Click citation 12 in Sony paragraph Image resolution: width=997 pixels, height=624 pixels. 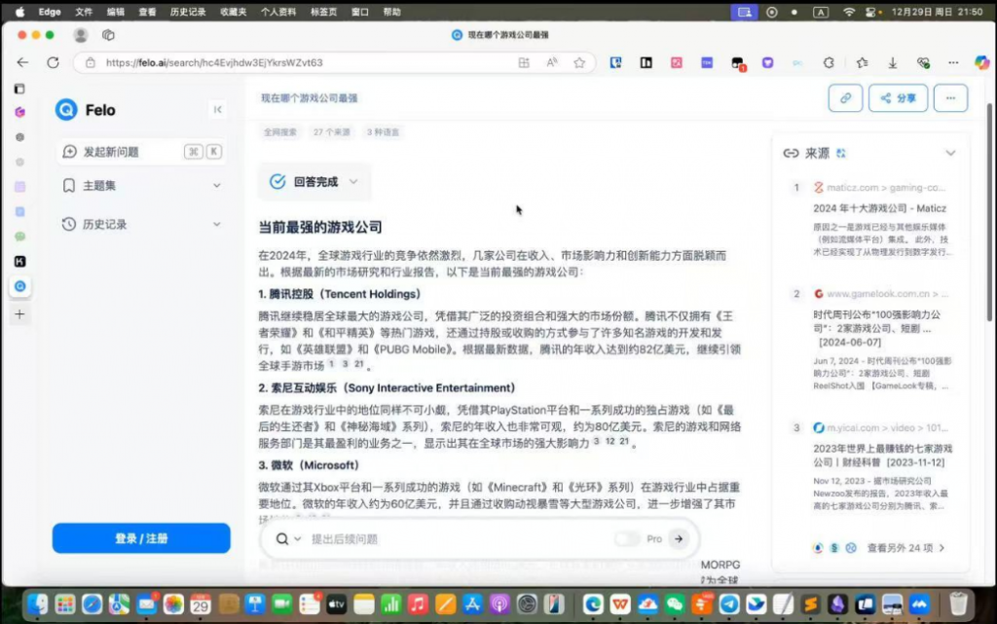coord(609,441)
